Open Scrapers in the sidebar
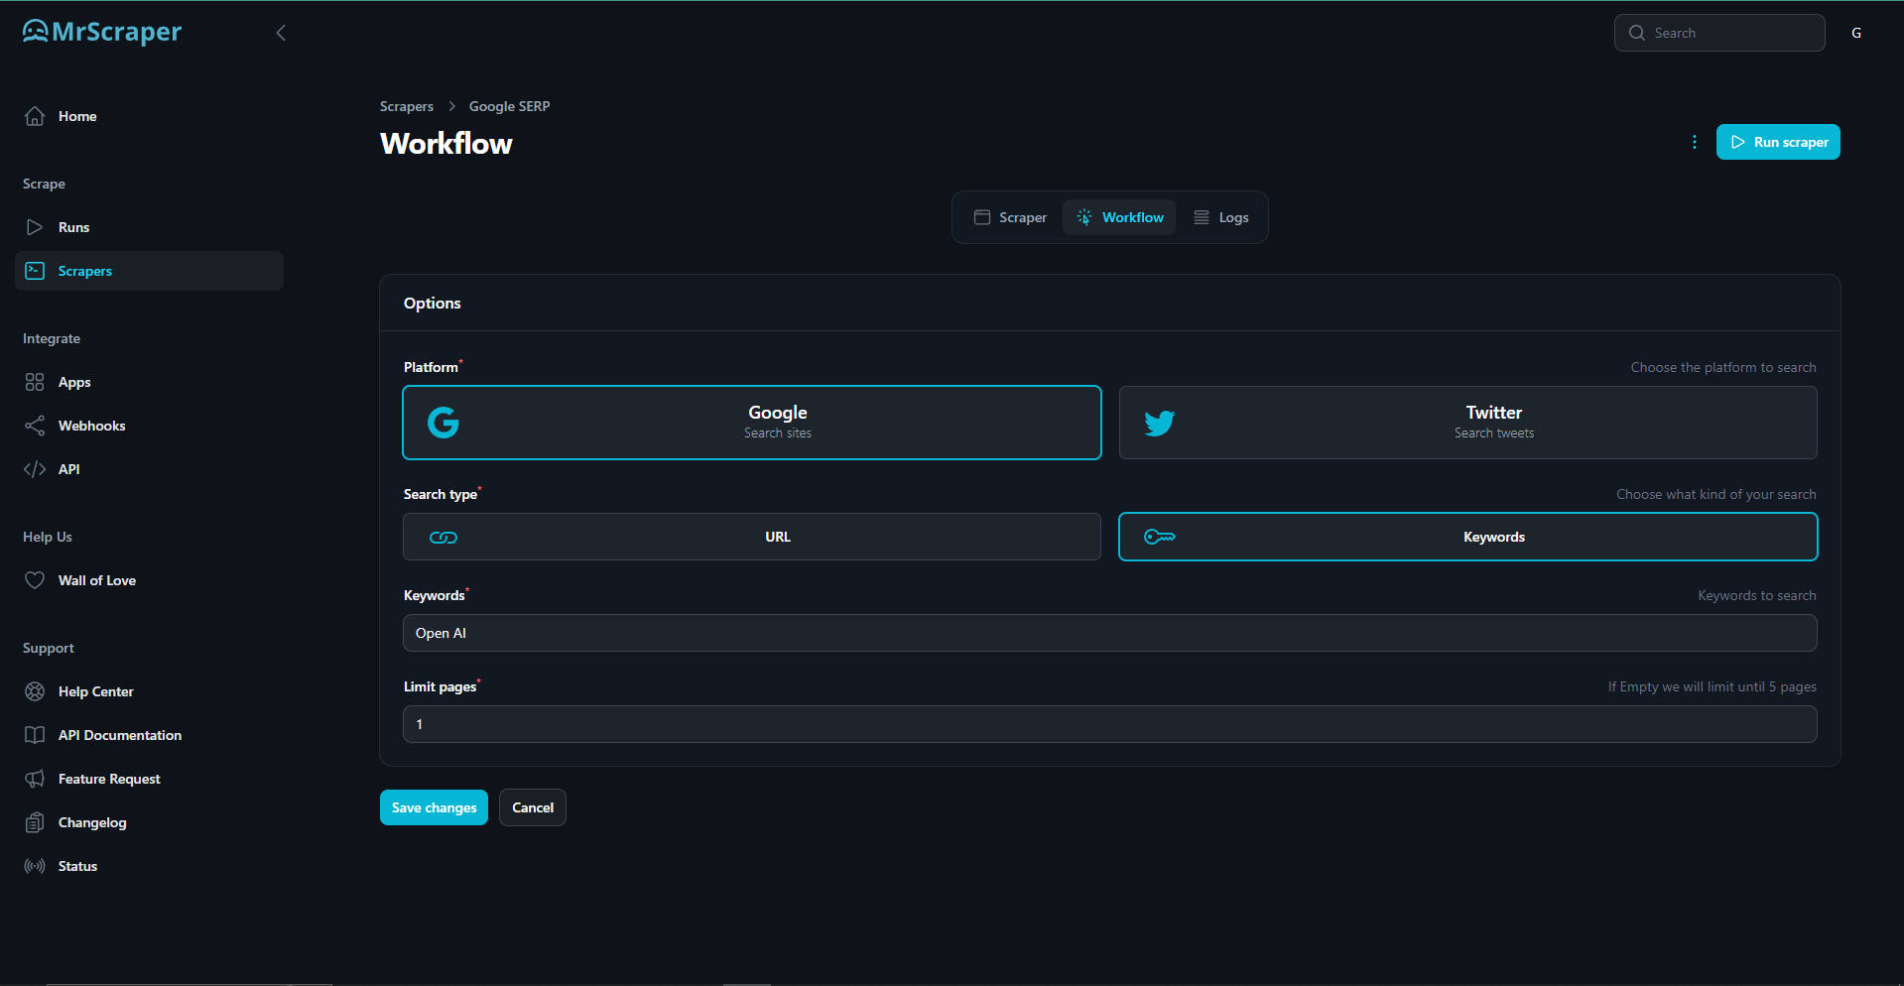This screenshot has width=1904, height=986. [x=149, y=271]
